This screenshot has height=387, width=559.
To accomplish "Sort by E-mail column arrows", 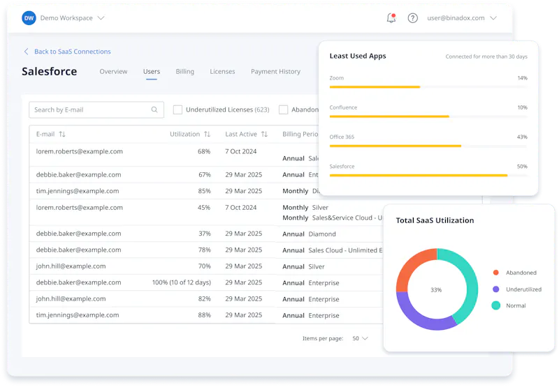I will tap(62, 134).
